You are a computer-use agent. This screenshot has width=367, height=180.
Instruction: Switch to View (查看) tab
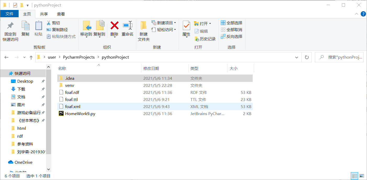point(61,14)
